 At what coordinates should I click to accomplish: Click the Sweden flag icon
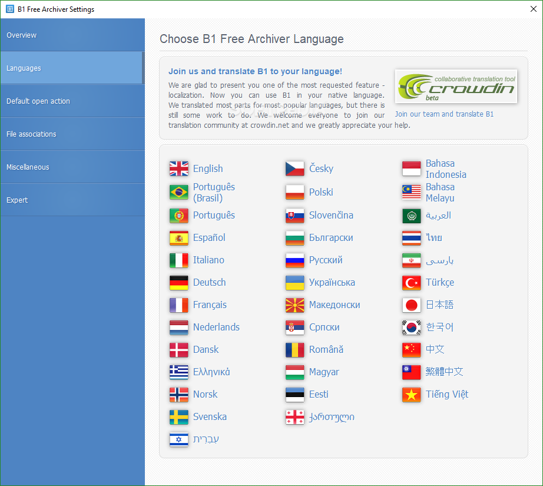[x=178, y=417]
